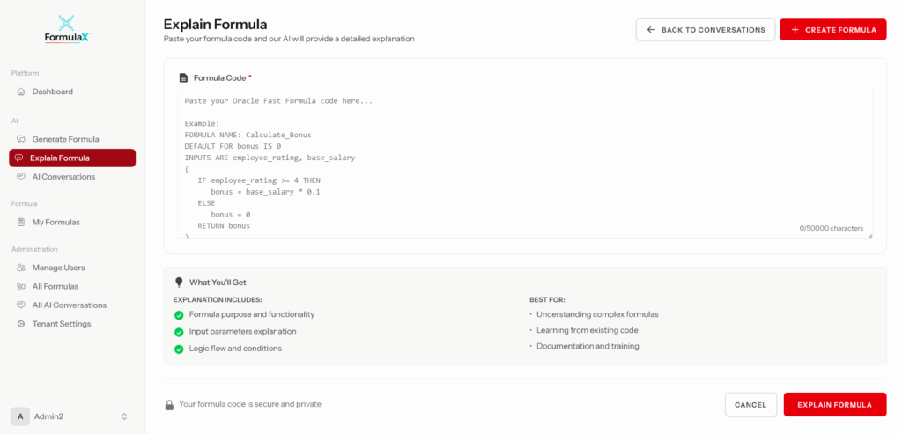Submit with the Explain Formula button
This screenshot has height=434, width=902.
click(x=834, y=405)
